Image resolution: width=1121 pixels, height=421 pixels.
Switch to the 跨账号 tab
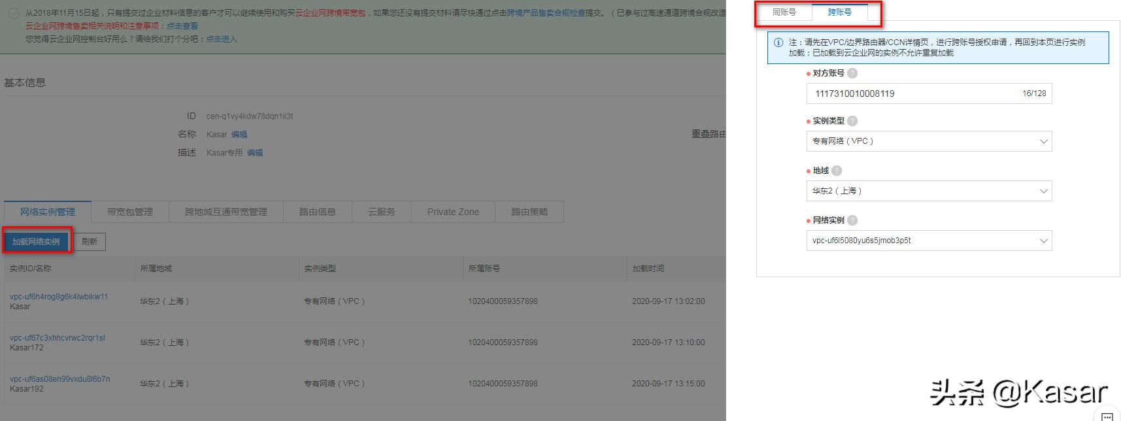tap(840, 12)
